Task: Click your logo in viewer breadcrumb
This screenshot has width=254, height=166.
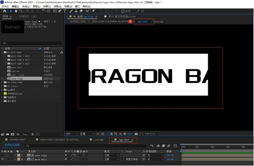Action: (x=159, y=21)
